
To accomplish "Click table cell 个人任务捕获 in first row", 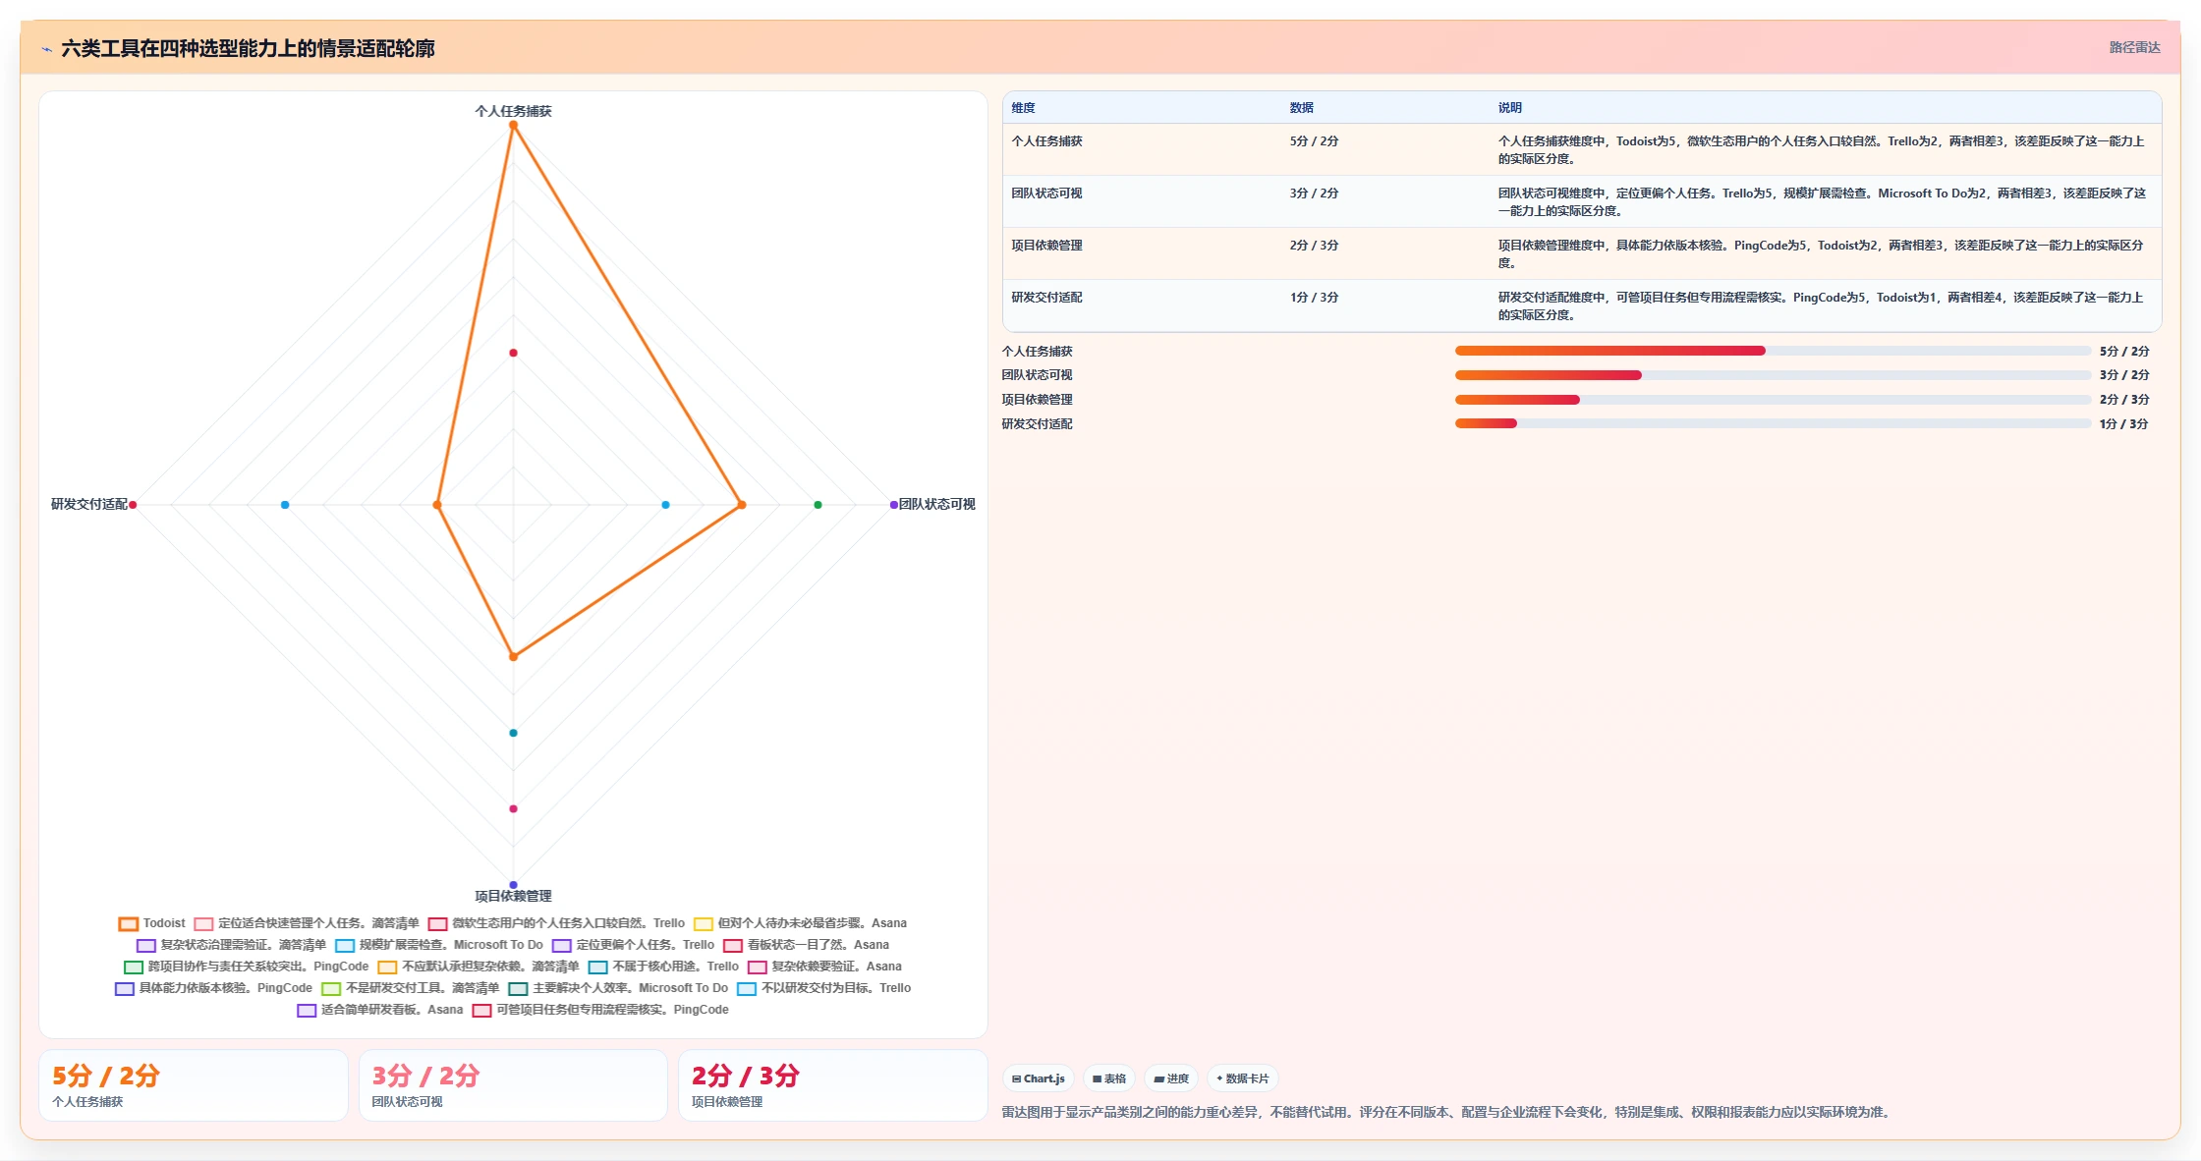I will pos(1046,141).
